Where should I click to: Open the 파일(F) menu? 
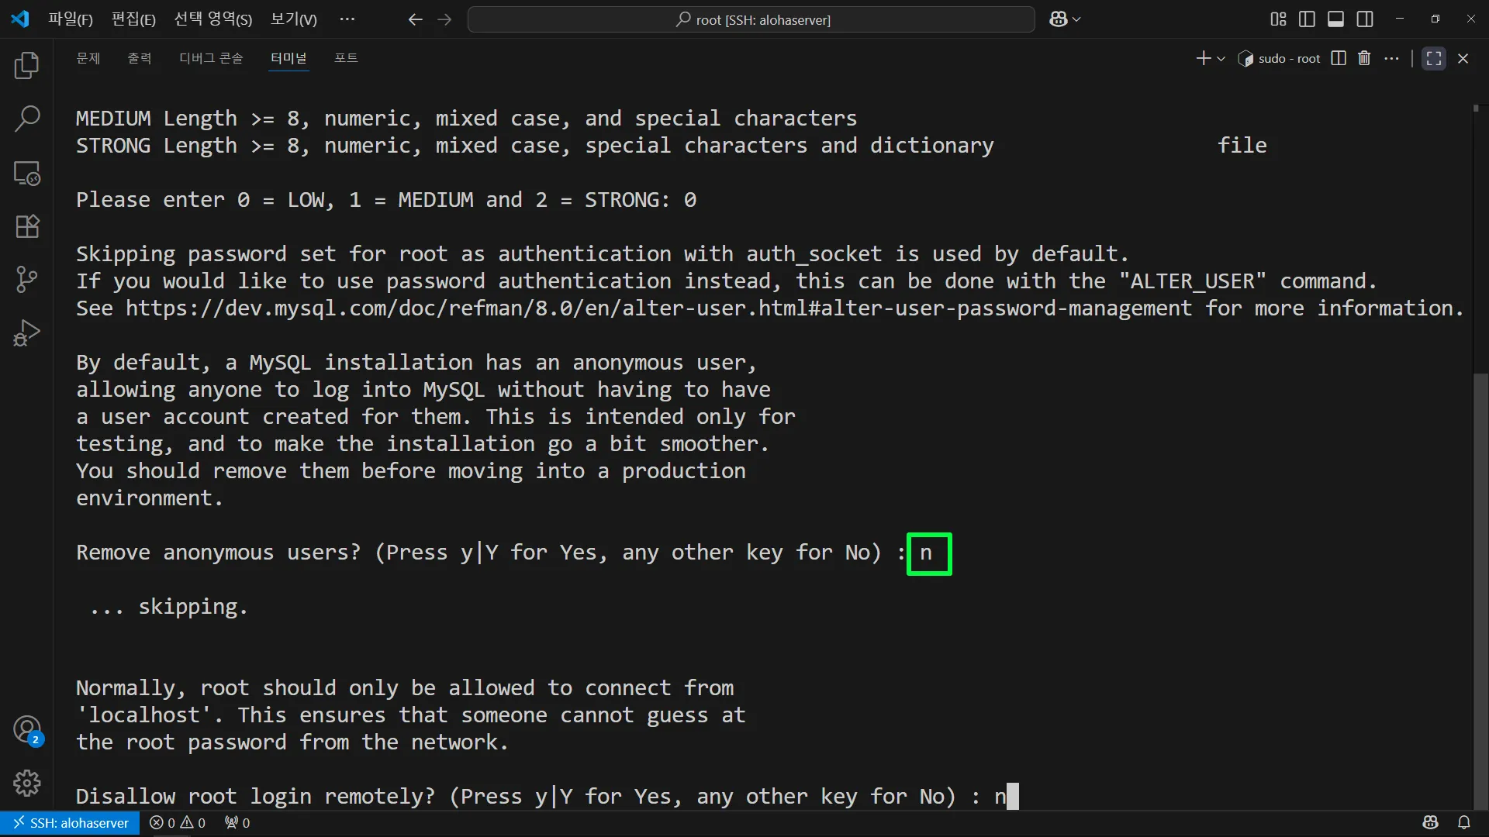[x=70, y=19]
